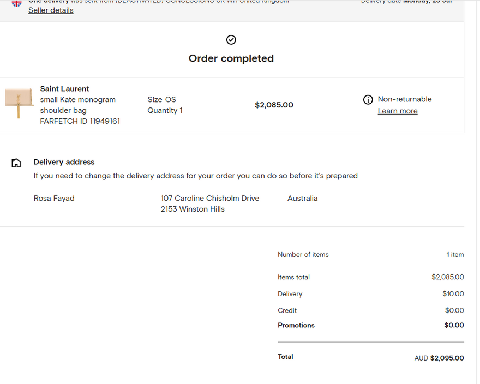Click the Delivery address house icon
The width and height of the screenshot is (480, 384).
pos(16,163)
